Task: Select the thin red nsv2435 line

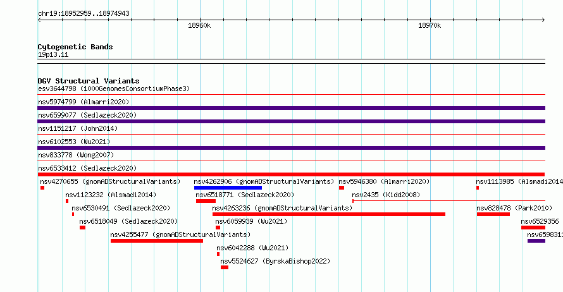Action: (449, 201)
